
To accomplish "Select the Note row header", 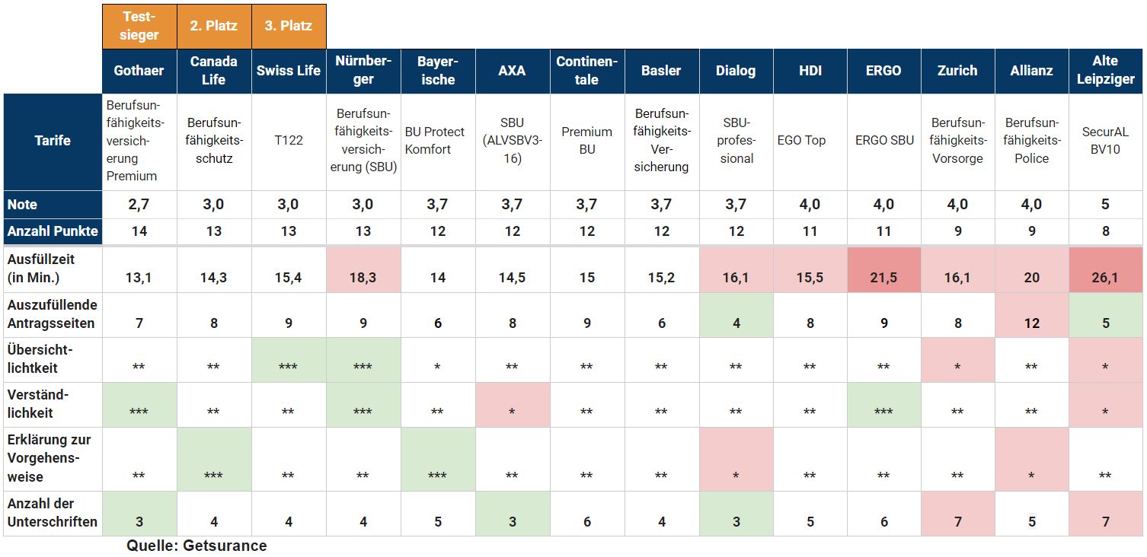I will click(x=53, y=204).
